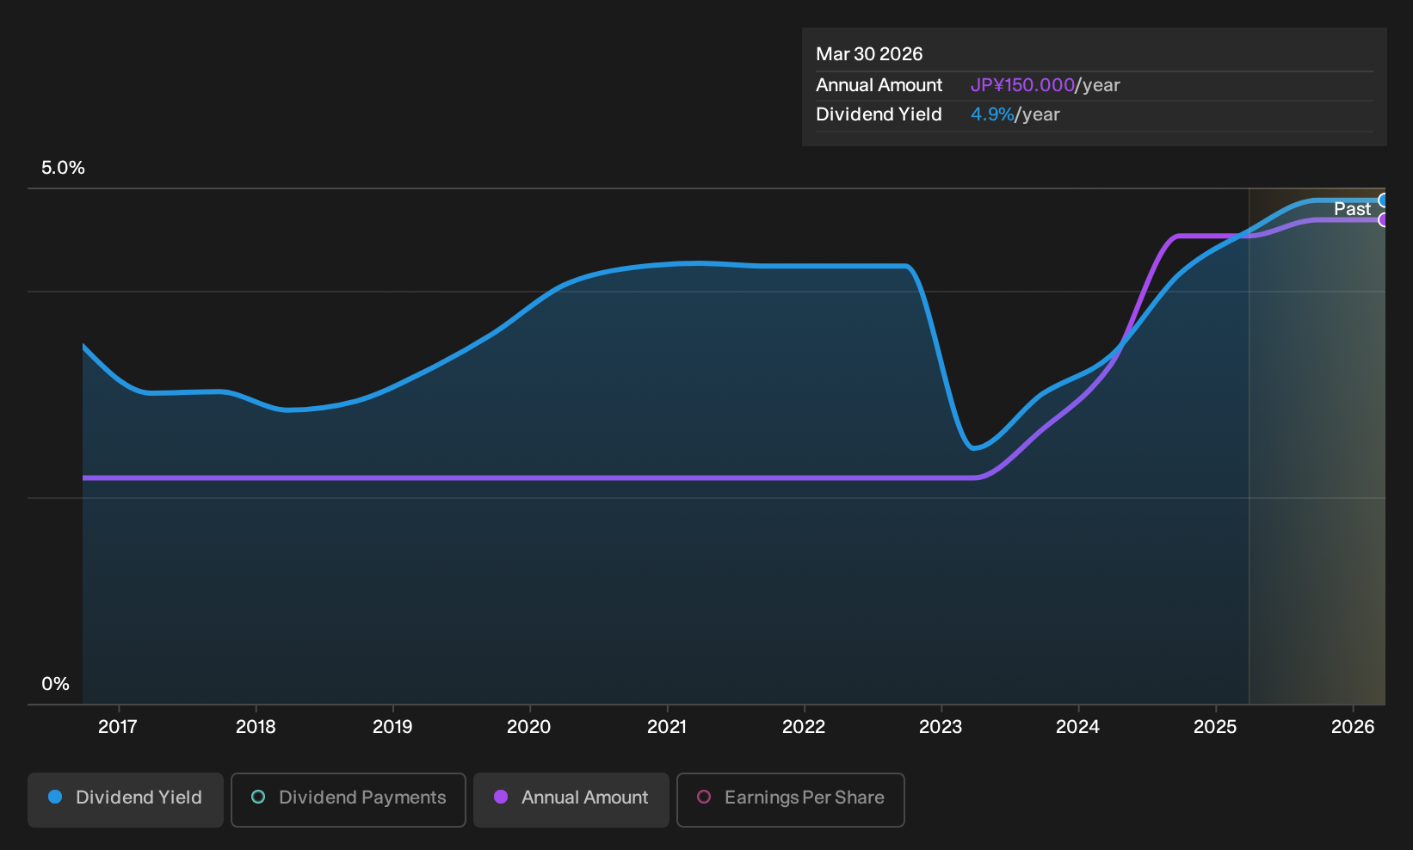Select the blue Dividend Yield endpoint marker
Image resolution: width=1413 pixels, height=850 pixels.
[x=1384, y=200]
